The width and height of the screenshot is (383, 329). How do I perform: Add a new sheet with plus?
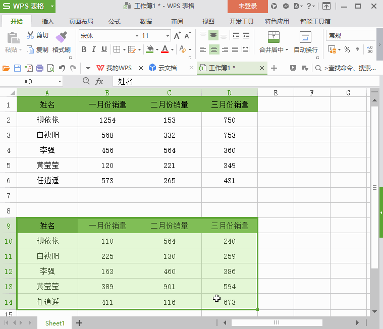[x=79, y=323]
